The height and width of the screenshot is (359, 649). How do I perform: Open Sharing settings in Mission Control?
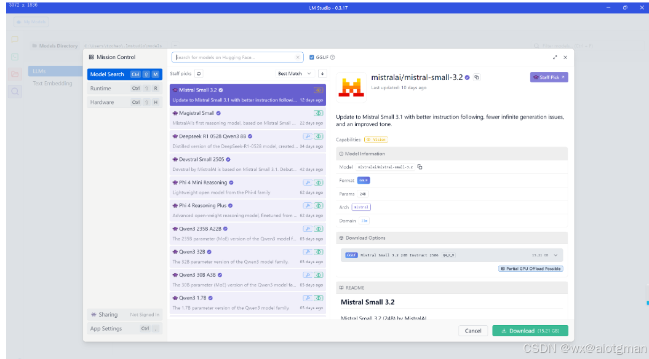(x=125, y=315)
